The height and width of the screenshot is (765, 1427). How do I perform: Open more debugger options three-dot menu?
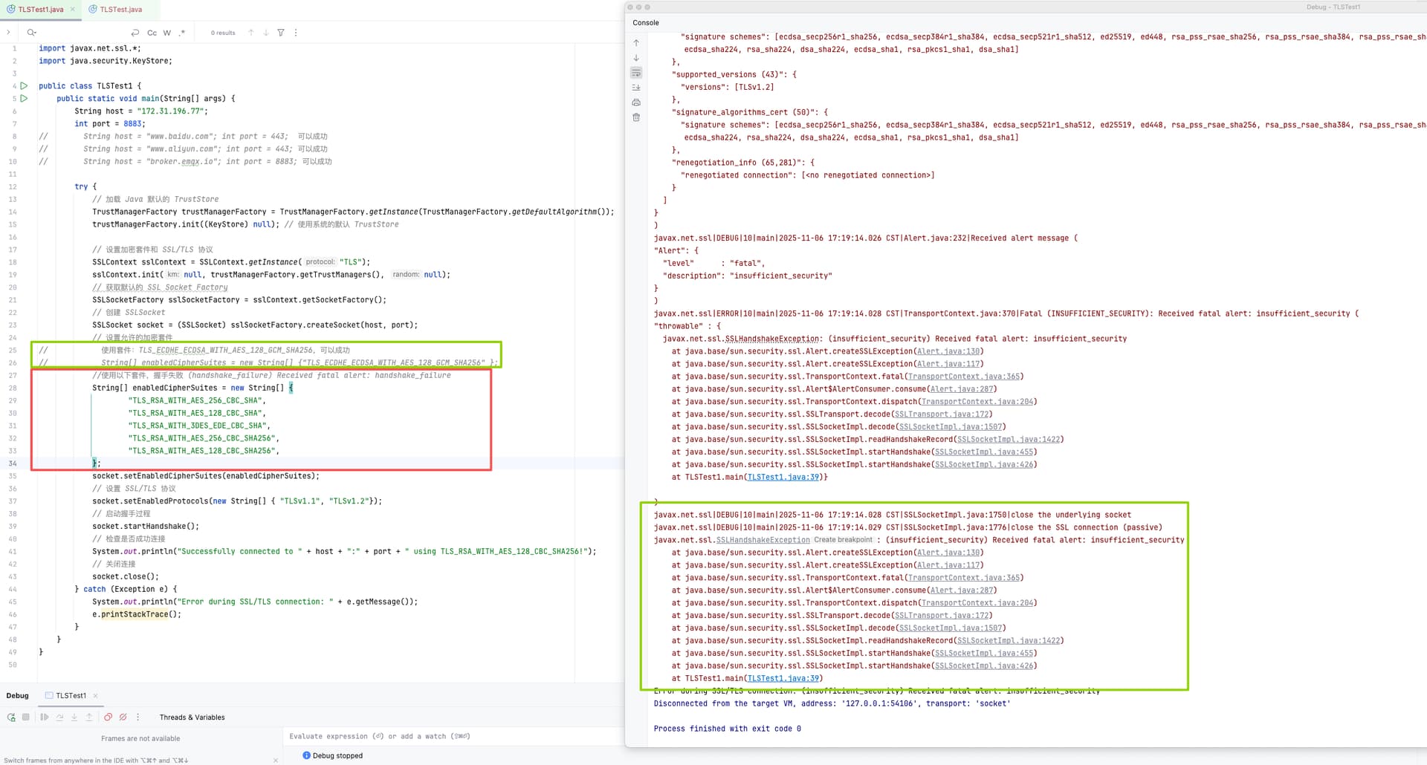(x=138, y=717)
